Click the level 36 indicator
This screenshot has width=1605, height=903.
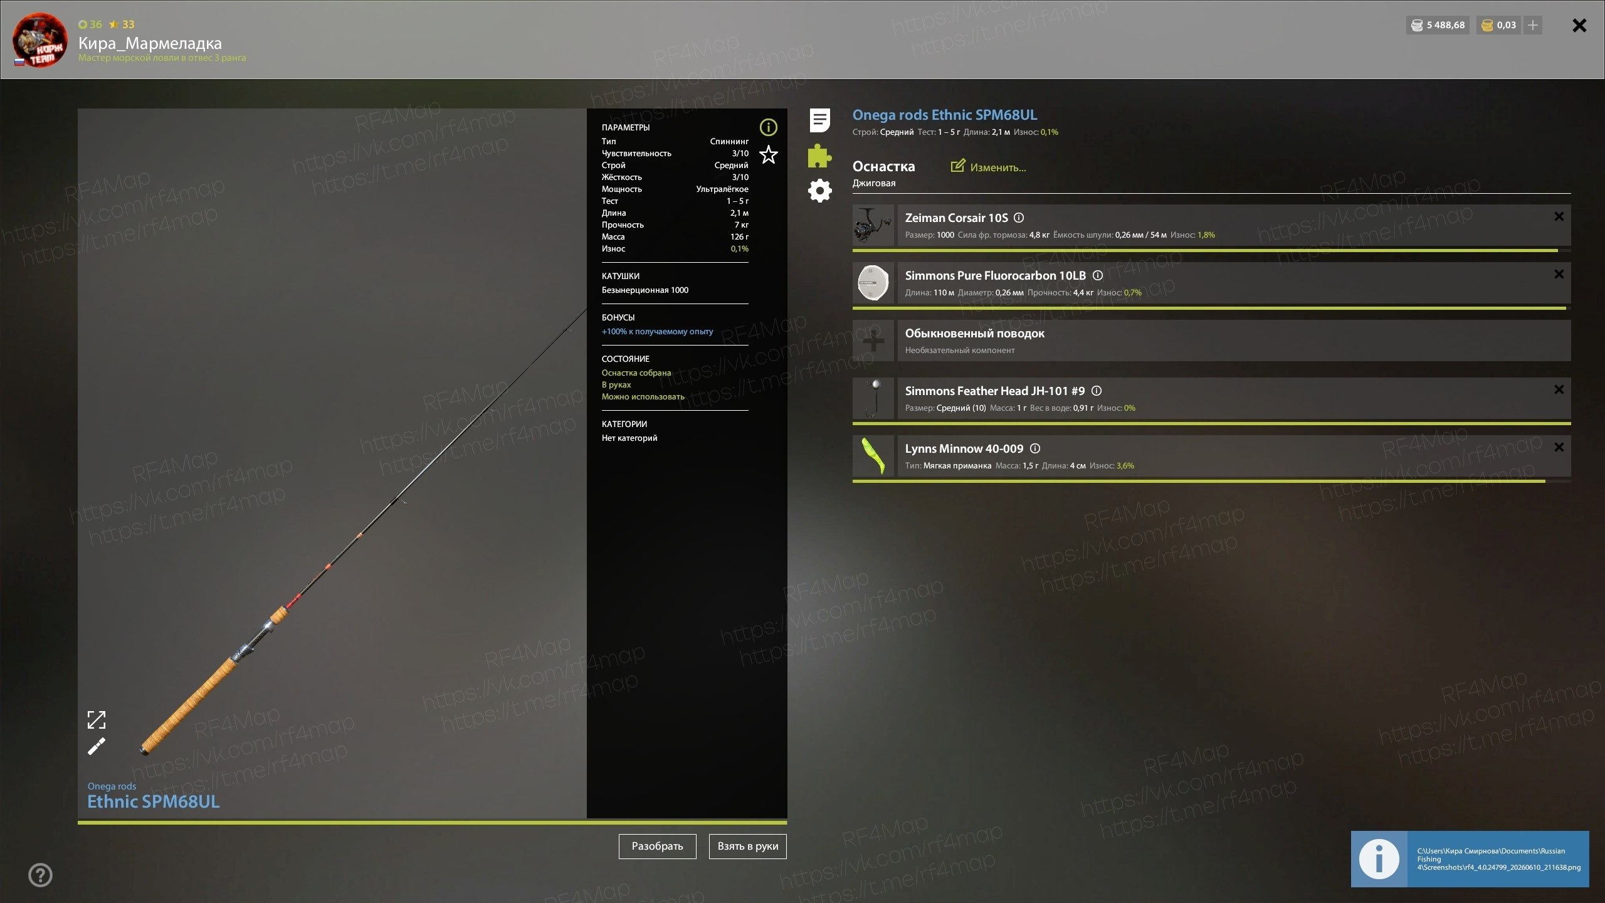[x=90, y=24]
